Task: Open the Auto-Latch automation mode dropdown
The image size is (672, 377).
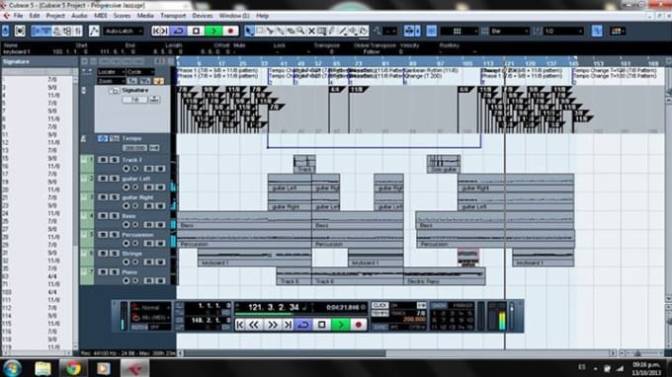Action: (x=124, y=31)
